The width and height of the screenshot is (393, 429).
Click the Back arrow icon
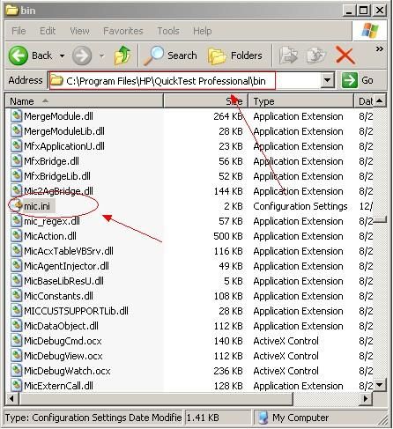18,55
